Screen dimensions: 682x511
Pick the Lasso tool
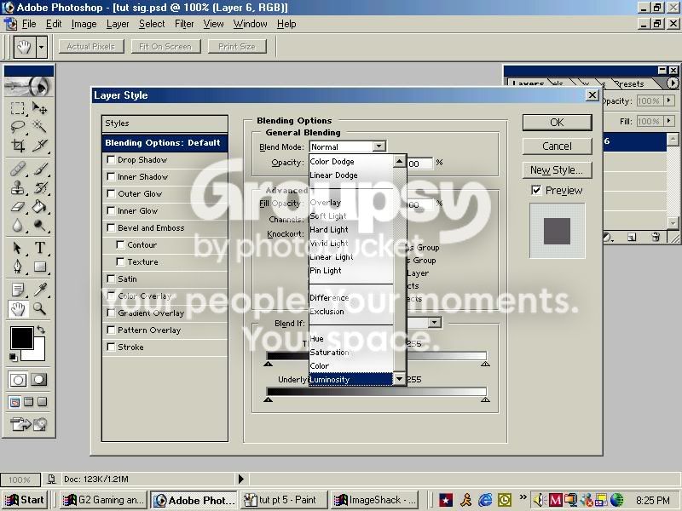coord(18,126)
